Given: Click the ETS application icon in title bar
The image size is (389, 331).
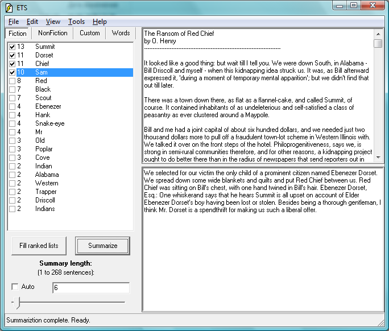Looking at the screenshot, I should 9,8.
